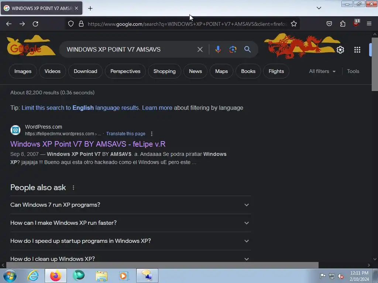Submit search with magnifier icon
The width and height of the screenshot is (378, 283).
[247, 49]
